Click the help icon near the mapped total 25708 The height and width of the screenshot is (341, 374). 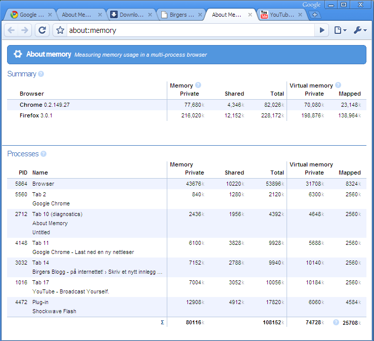[x=336, y=322]
